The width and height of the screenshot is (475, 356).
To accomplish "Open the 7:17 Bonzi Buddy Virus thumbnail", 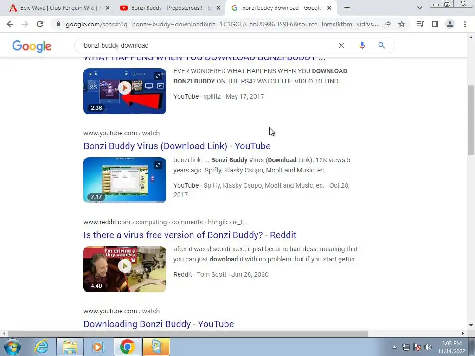I will coord(125,180).
